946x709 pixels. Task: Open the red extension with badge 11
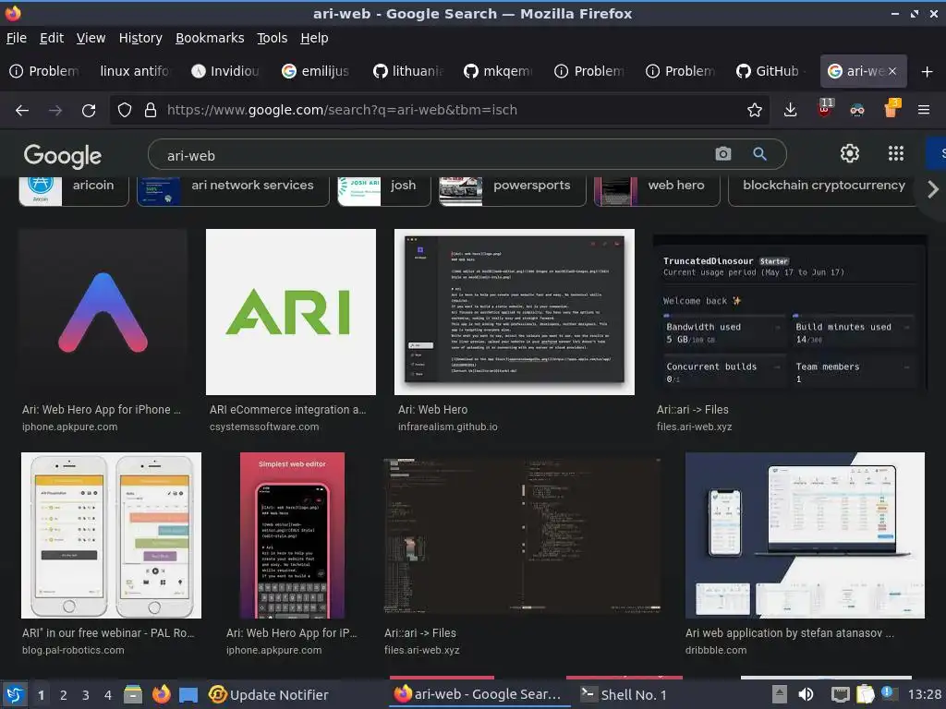tap(824, 109)
